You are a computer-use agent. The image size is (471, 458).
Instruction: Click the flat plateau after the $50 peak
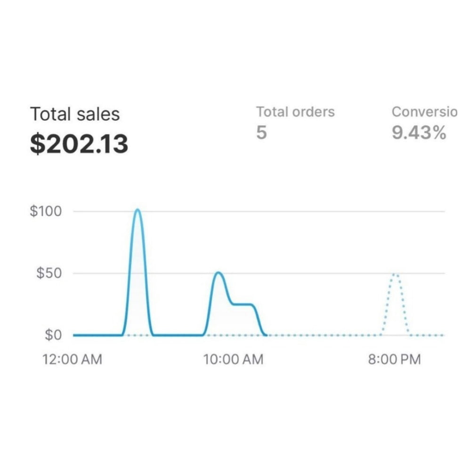pos(244,305)
